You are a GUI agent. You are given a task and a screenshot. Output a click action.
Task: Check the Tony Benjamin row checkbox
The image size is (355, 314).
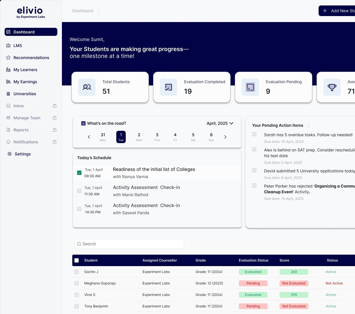77,306
